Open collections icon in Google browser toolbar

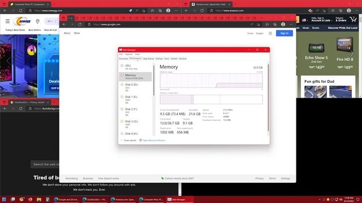click(275, 24)
